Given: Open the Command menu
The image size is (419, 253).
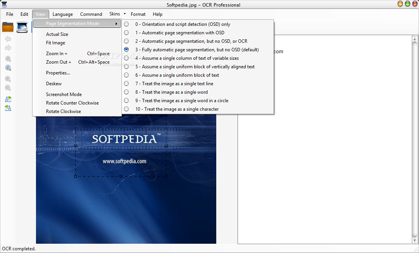Looking at the screenshot, I should tap(91, 14).
